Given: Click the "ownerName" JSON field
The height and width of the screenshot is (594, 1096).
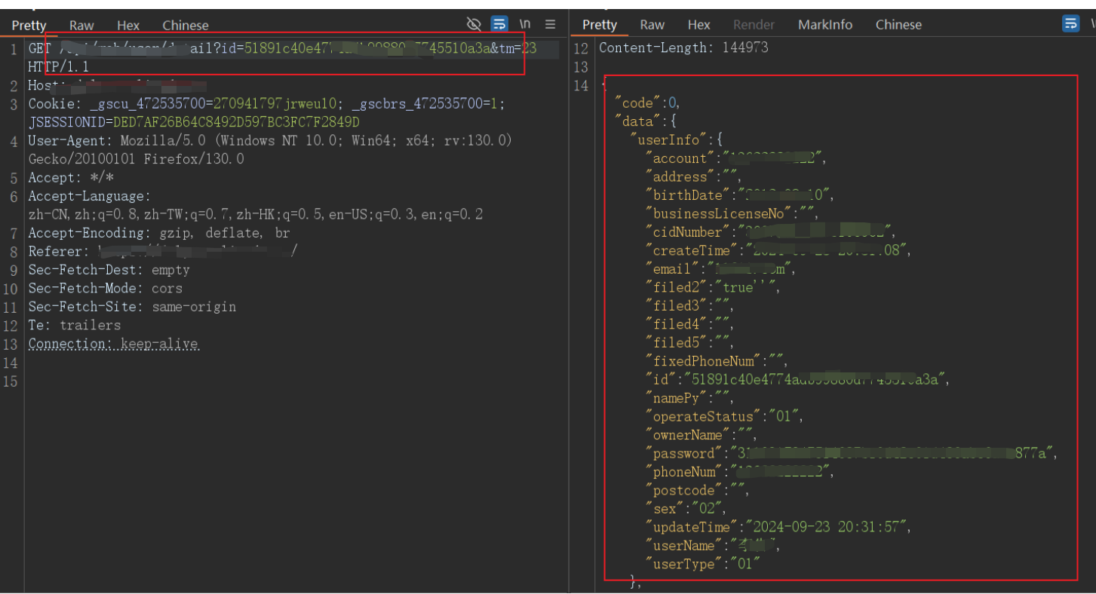Looking at the screenshot, I should (701, 436).
